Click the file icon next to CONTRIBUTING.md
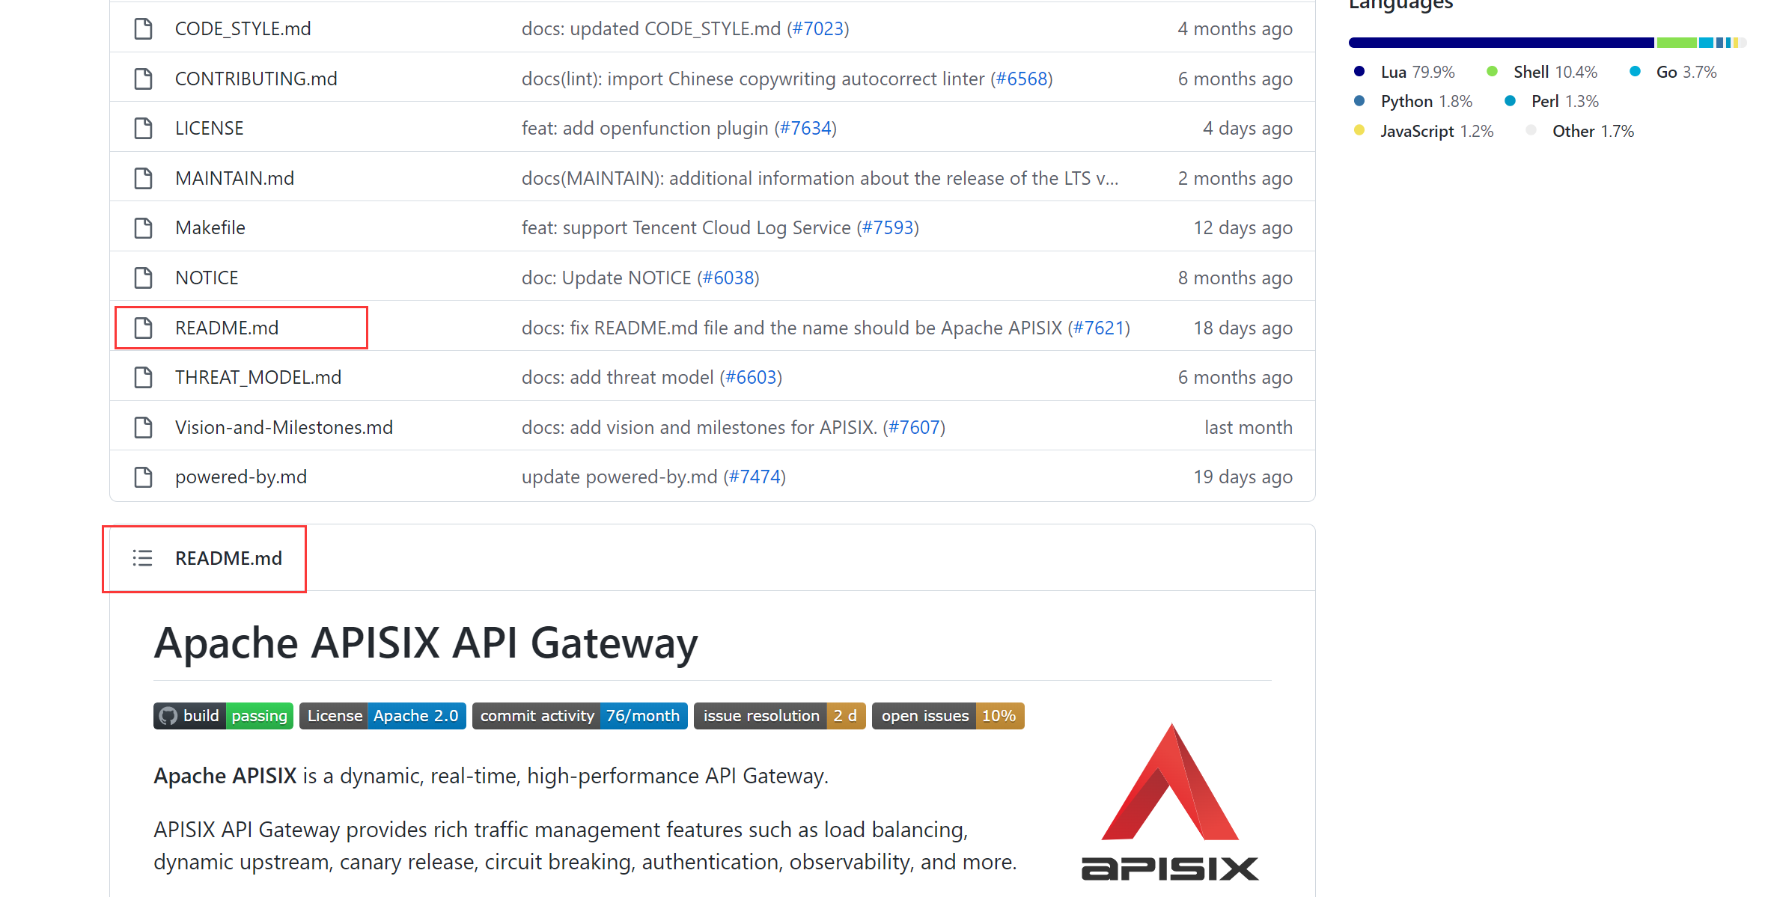 (x=143, y=79)
